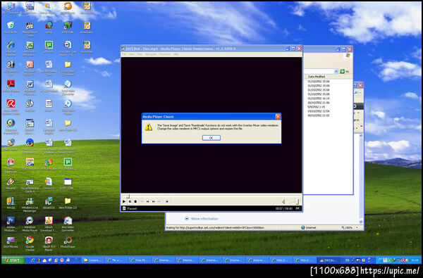Select the download2 desktop icon
This screenshot has width=423, height=278.
[87, 27]
